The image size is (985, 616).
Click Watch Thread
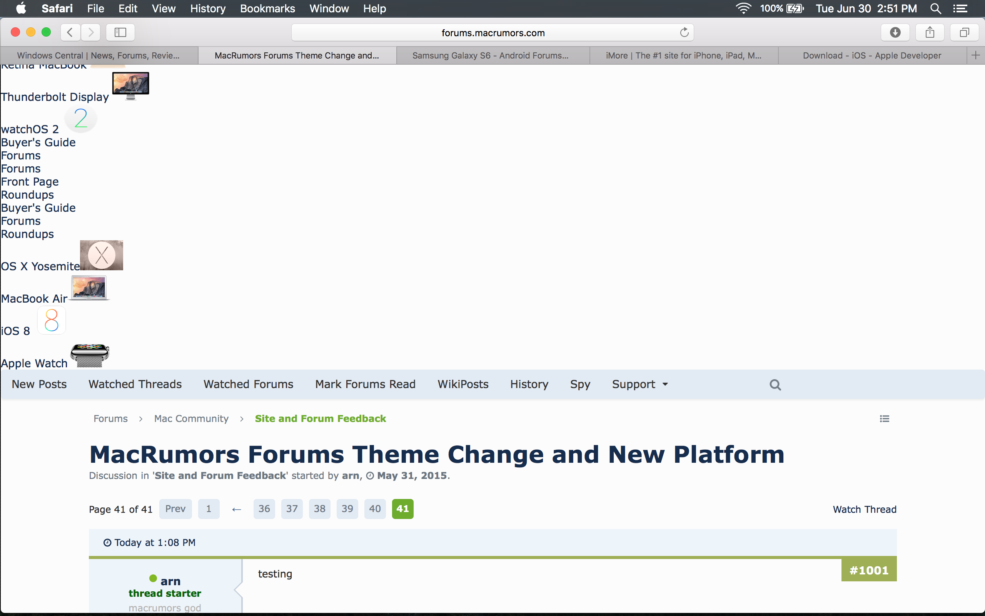[865, 509]
